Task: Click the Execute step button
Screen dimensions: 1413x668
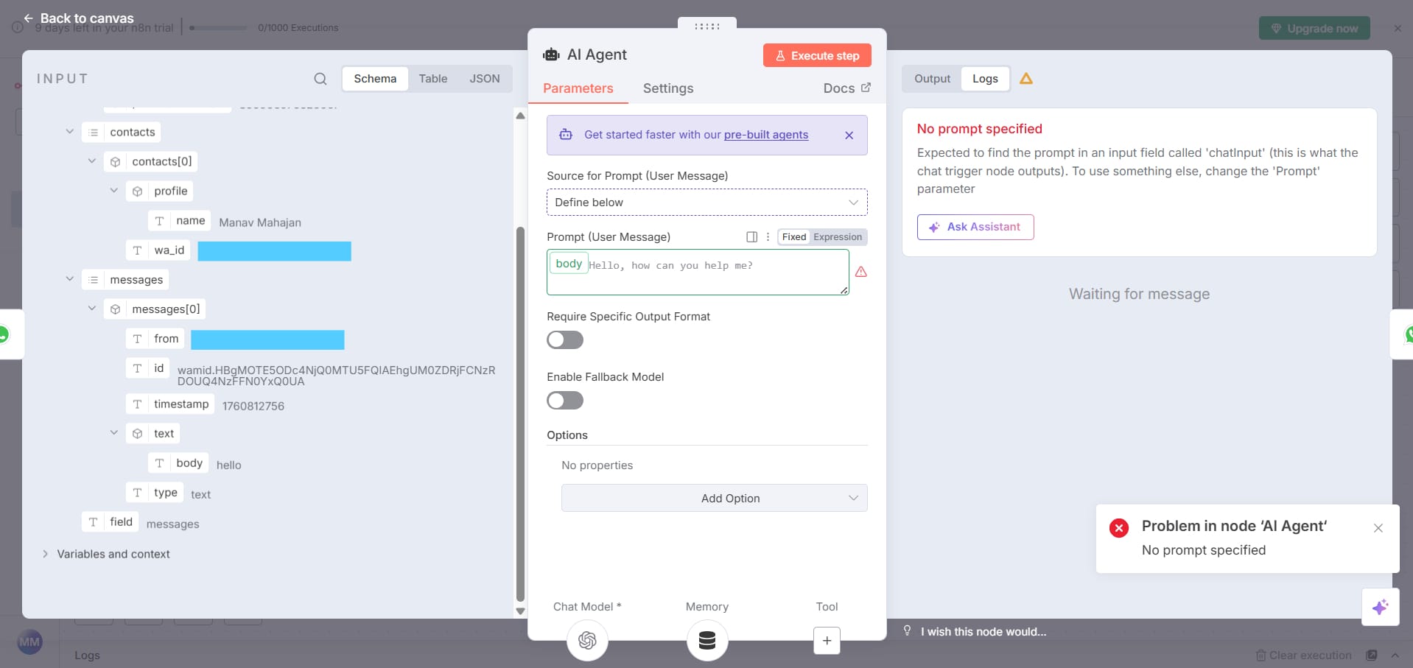Action: 817,56
